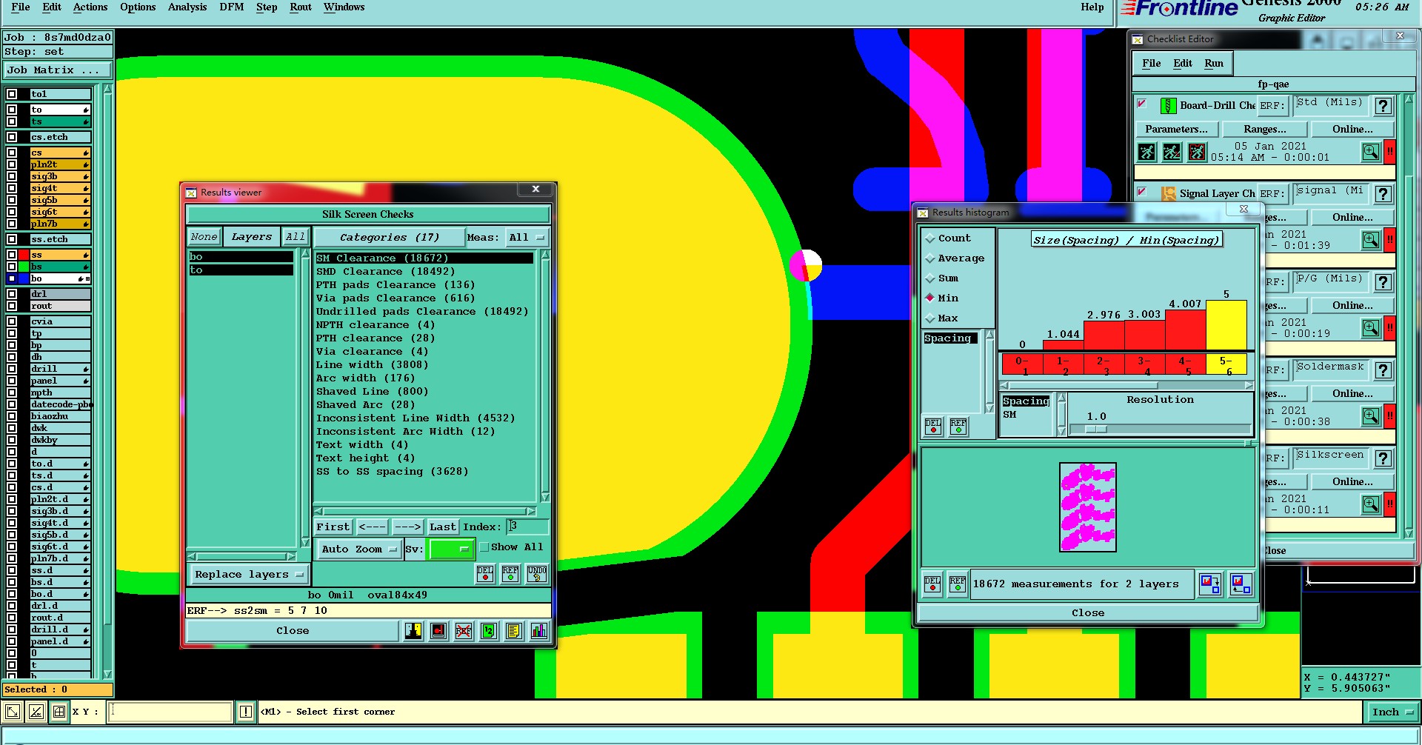
Task: Click the red exclamation icon next to Board-Drill results
Action: click(1390, 152)
